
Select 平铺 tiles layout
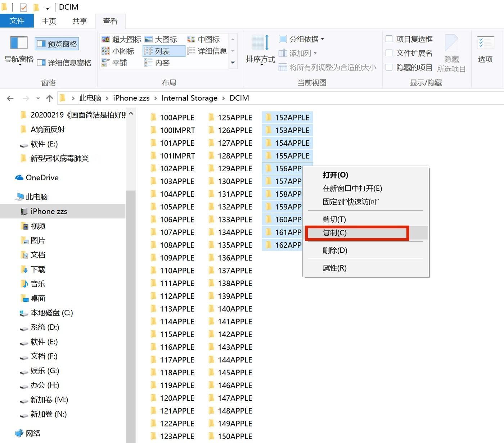[x=114, y=63]
